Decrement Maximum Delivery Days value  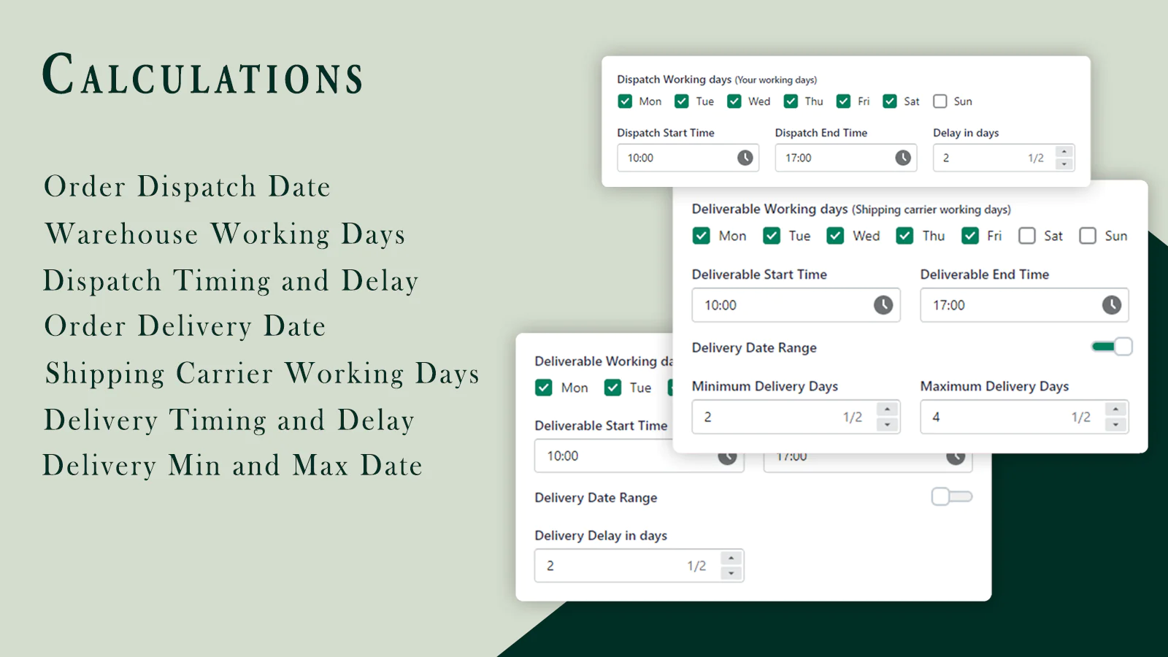pos(1115,425)
